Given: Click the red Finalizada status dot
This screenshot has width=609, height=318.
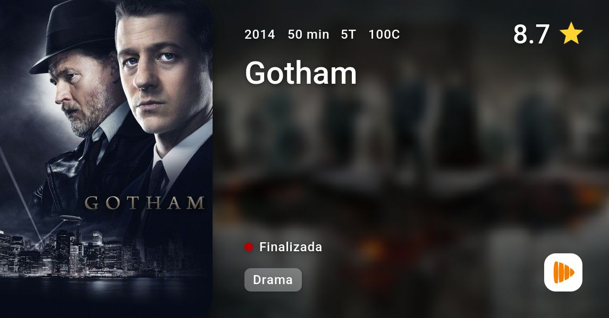Looking at the screenshot, I should [x=249, y=247].
